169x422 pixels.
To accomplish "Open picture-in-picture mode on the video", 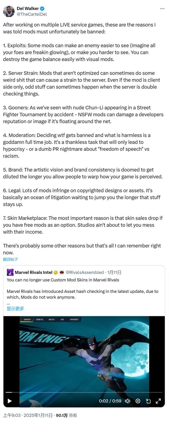I will coord(148,402).
